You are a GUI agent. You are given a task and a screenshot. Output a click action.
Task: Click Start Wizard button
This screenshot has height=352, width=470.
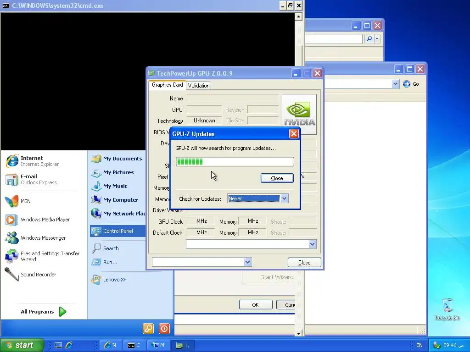(x=277, y=277)
